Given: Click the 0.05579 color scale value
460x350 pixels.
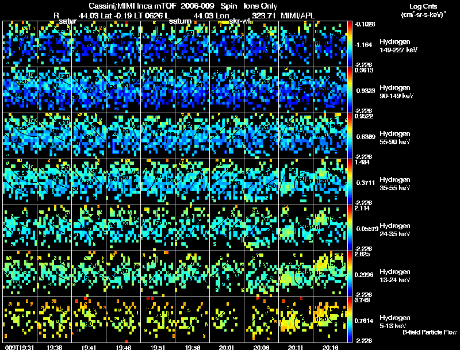Looking at the screenshot, I should point(367,229).
